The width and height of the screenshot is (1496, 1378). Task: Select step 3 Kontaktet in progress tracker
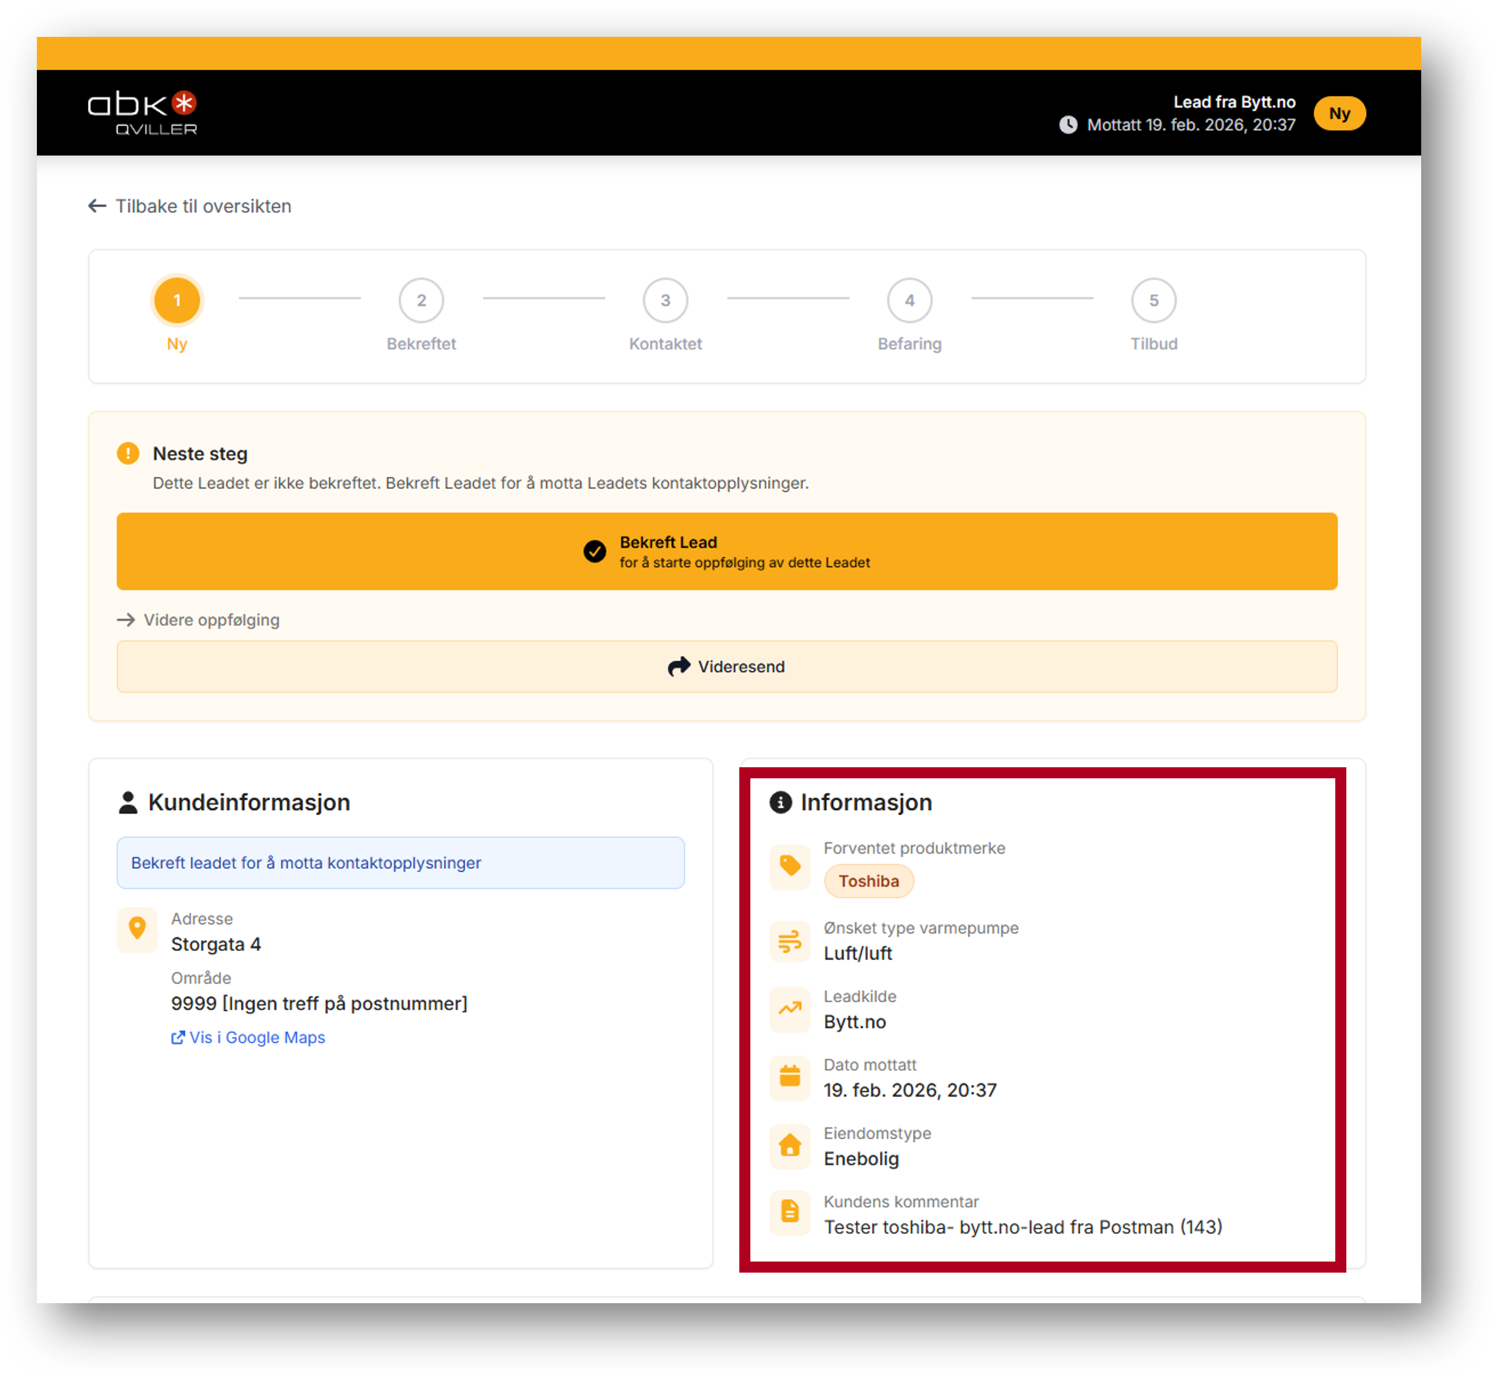[665, 300]
